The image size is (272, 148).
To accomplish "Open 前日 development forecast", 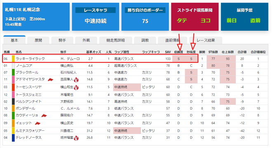I will click(x=232, y=20).
